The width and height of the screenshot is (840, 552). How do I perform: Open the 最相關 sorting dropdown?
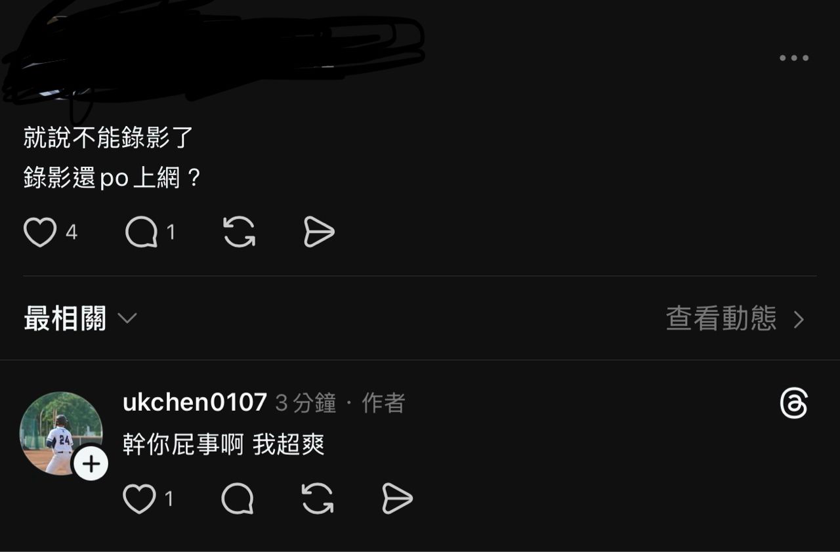[80, 319]
